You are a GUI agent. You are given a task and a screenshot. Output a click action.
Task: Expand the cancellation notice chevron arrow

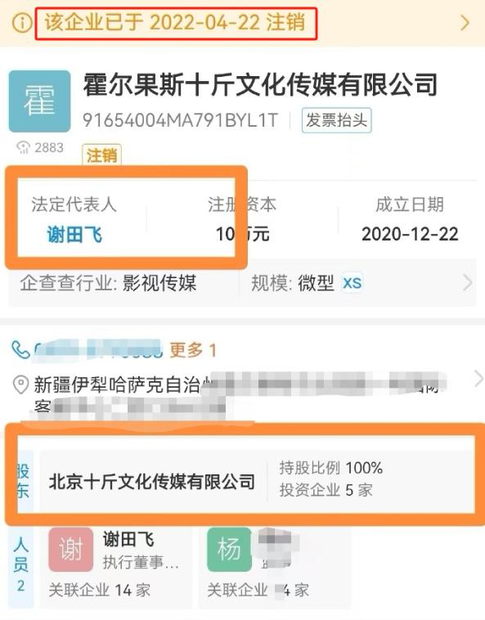(465, 23)
